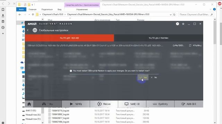Viewport: 222px width, 124px height.
Task: Click the Radeon star favorites icon
Action: pyautogui.click(x=183, y=24)
